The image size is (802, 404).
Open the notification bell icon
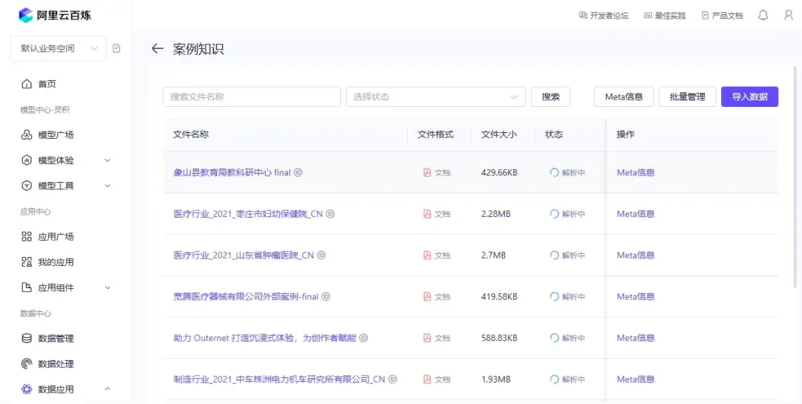pyautogui.click(x=763, y=16)
